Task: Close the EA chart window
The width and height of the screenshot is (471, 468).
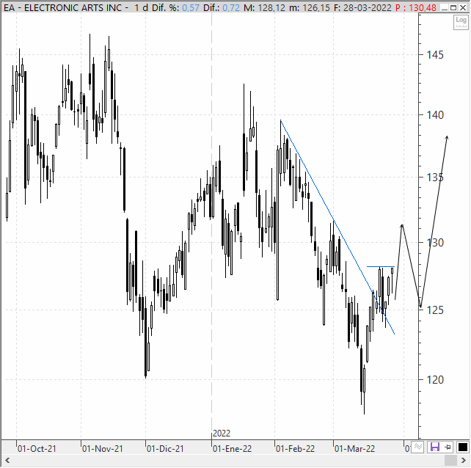Action: tap(463, 7)
